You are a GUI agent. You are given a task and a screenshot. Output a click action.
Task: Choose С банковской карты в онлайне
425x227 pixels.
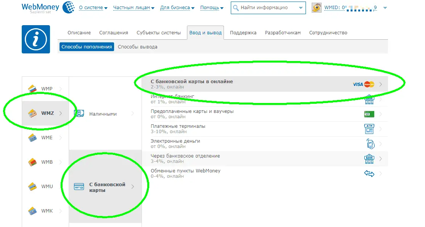pos(264,84)
